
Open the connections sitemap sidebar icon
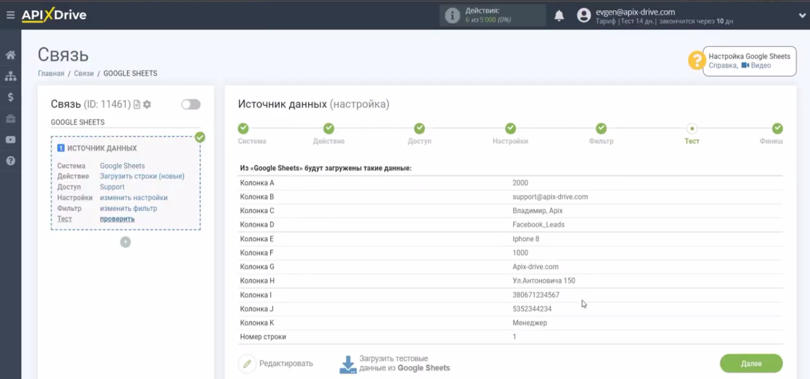[x=10, y=76]
